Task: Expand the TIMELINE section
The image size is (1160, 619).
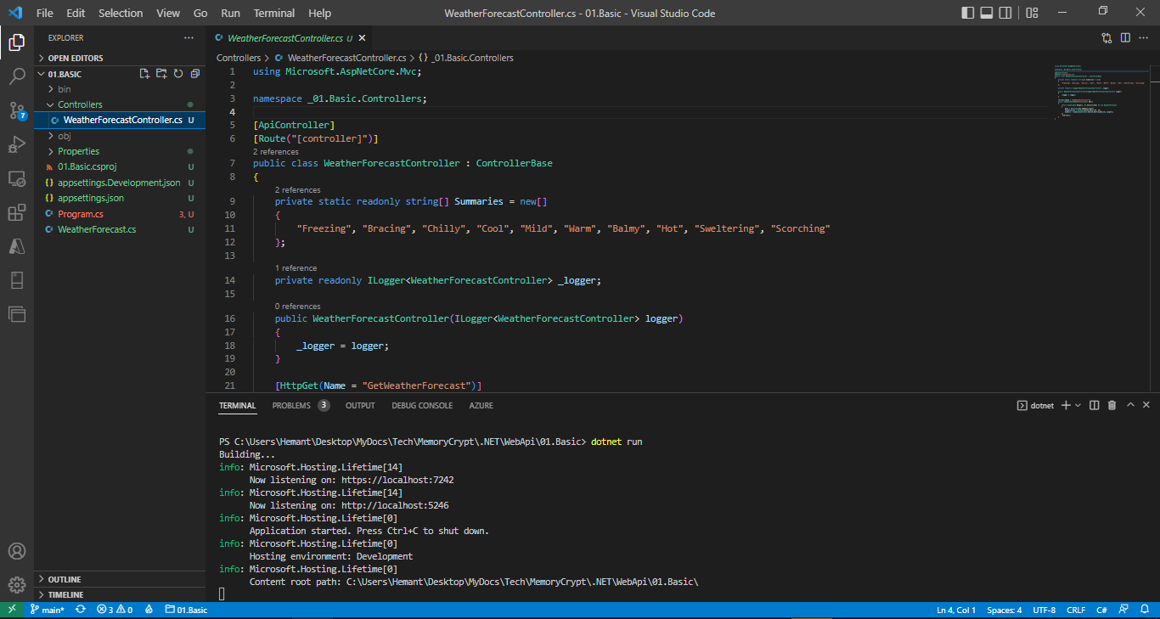Action: coord(120,594)
